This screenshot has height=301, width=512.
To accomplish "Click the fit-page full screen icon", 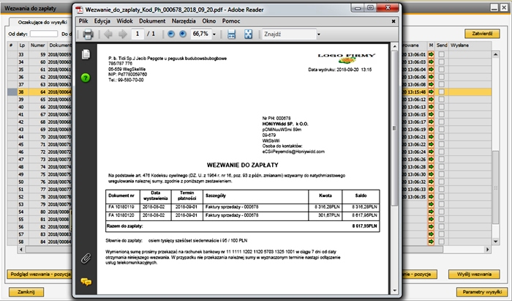I will [x=248, y=34].
